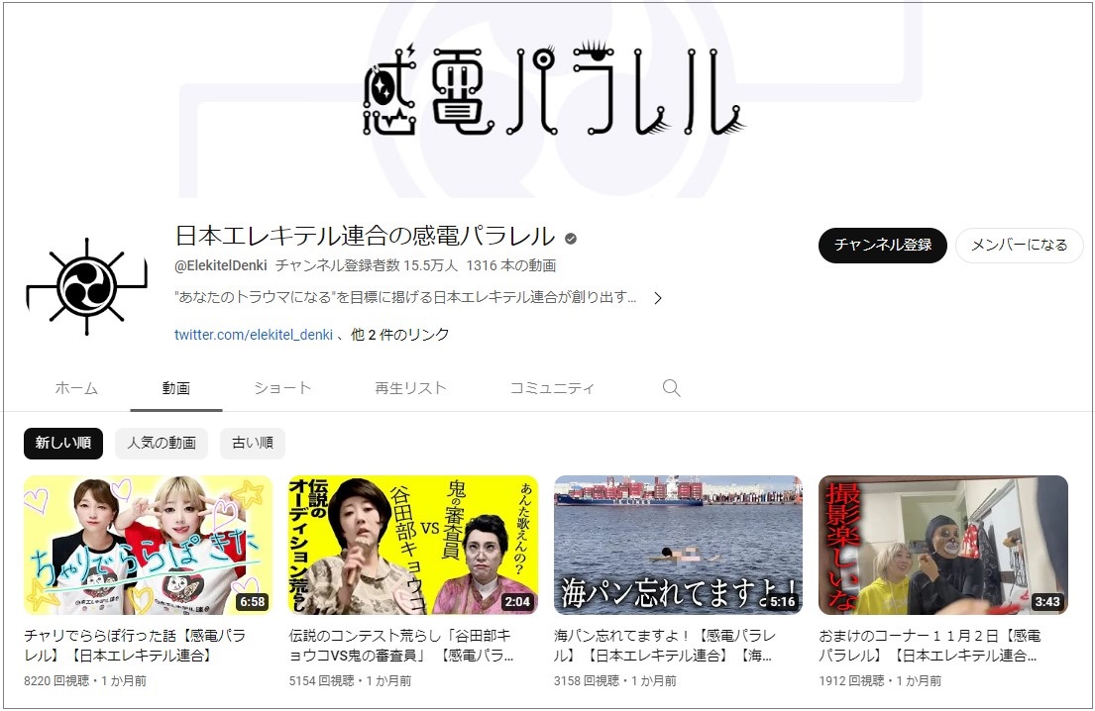Open video title おまけのコーナー１１月２日
Screen dimensions: 1095x711
(x=931, y=646)
